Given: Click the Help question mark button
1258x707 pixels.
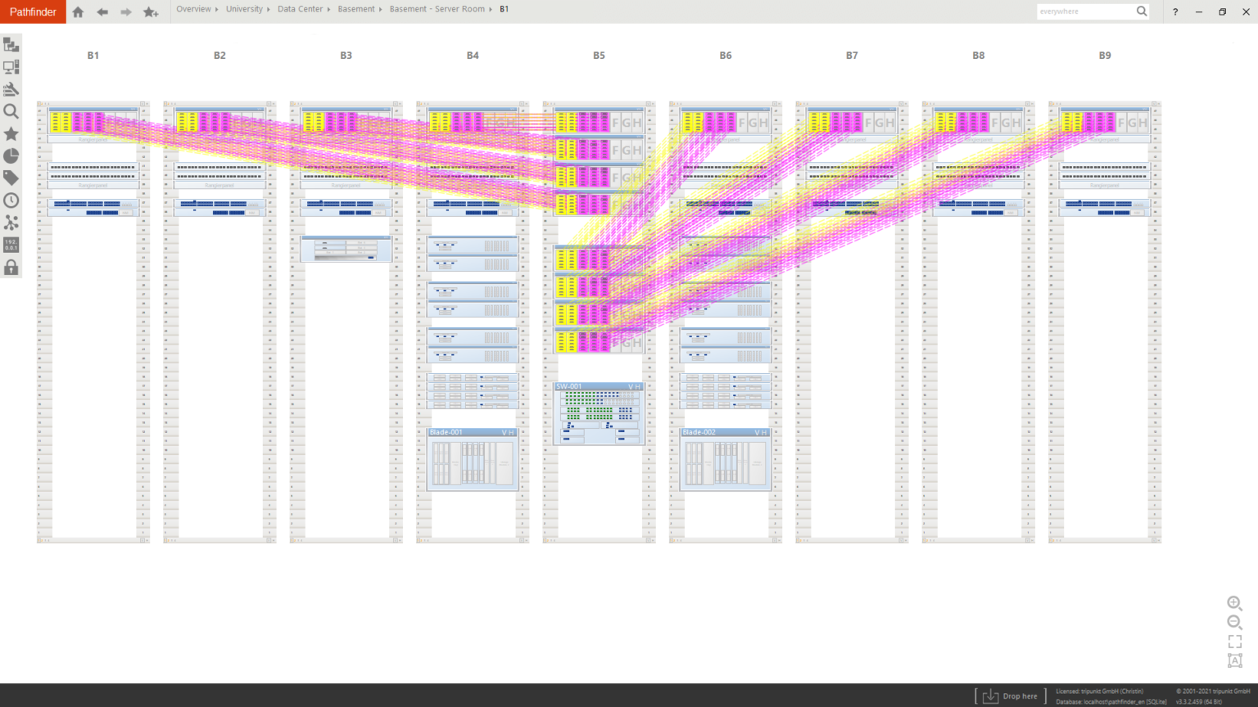Looking at the screenshot, I should [x=1174, y=11].
